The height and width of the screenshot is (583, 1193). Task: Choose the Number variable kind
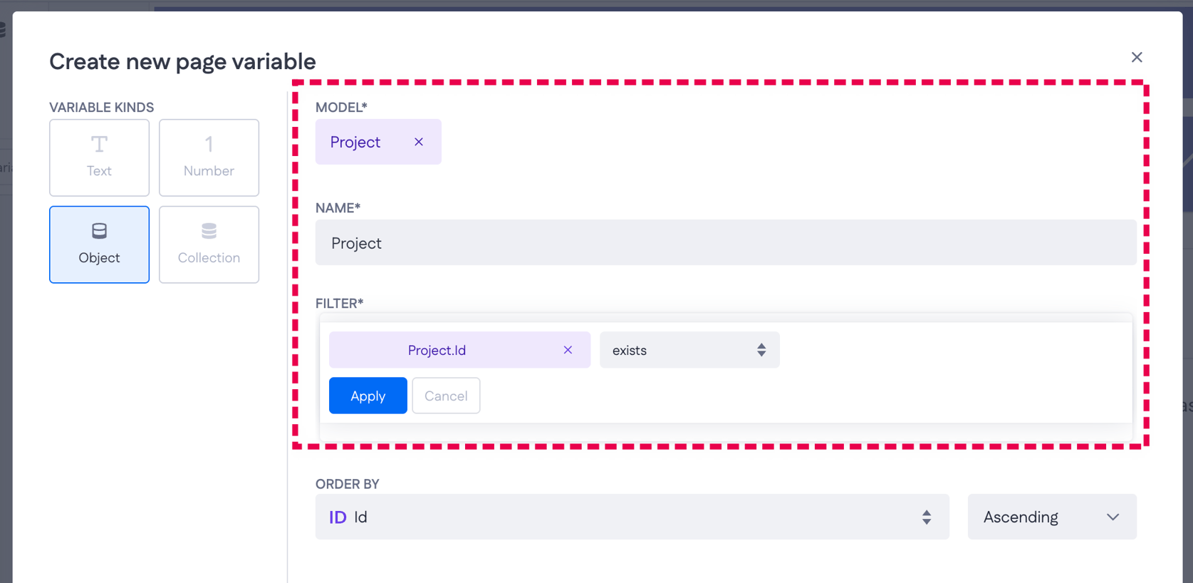209,158
